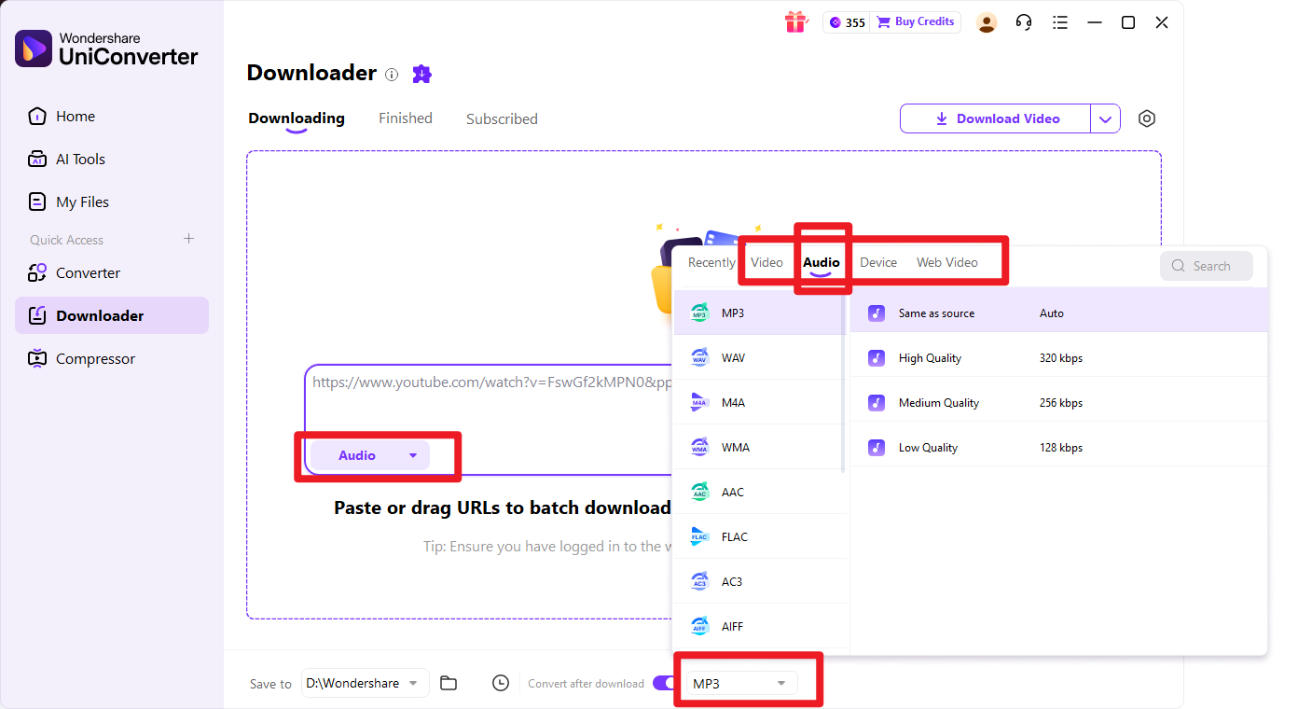Image resolution: width=1298 pixels, height=709 pixels.
Task: Select AAC in the format list
Action: coord(760,492)
